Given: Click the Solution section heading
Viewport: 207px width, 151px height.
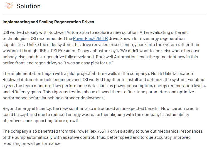Looking at the screenshot, I should click(28, 6).
